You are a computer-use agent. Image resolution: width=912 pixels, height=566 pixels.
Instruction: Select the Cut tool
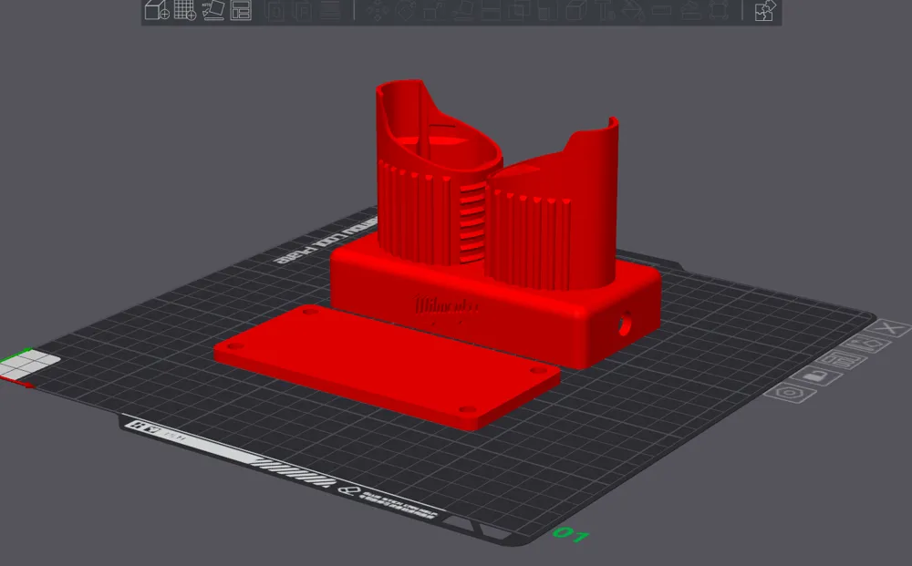pyautogui.click(x=491, y=13)
